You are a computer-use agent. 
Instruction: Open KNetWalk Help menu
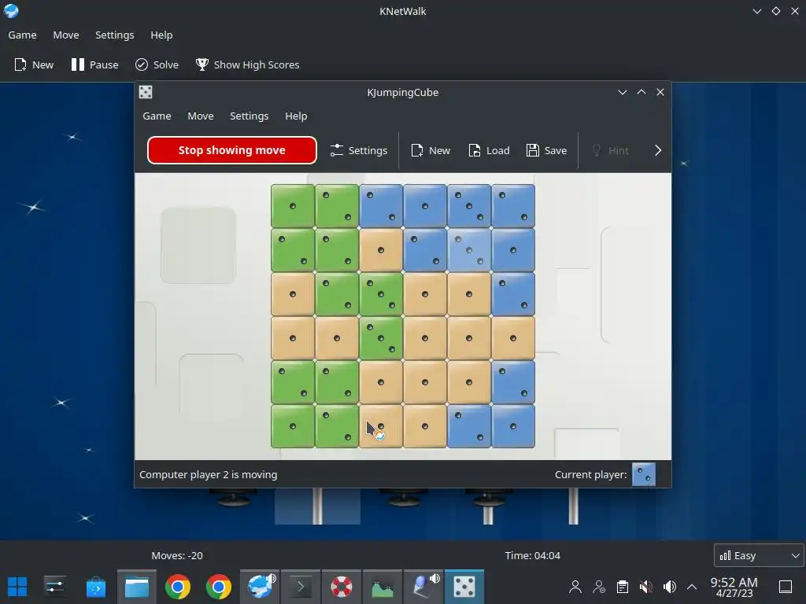tap(161, 35)
